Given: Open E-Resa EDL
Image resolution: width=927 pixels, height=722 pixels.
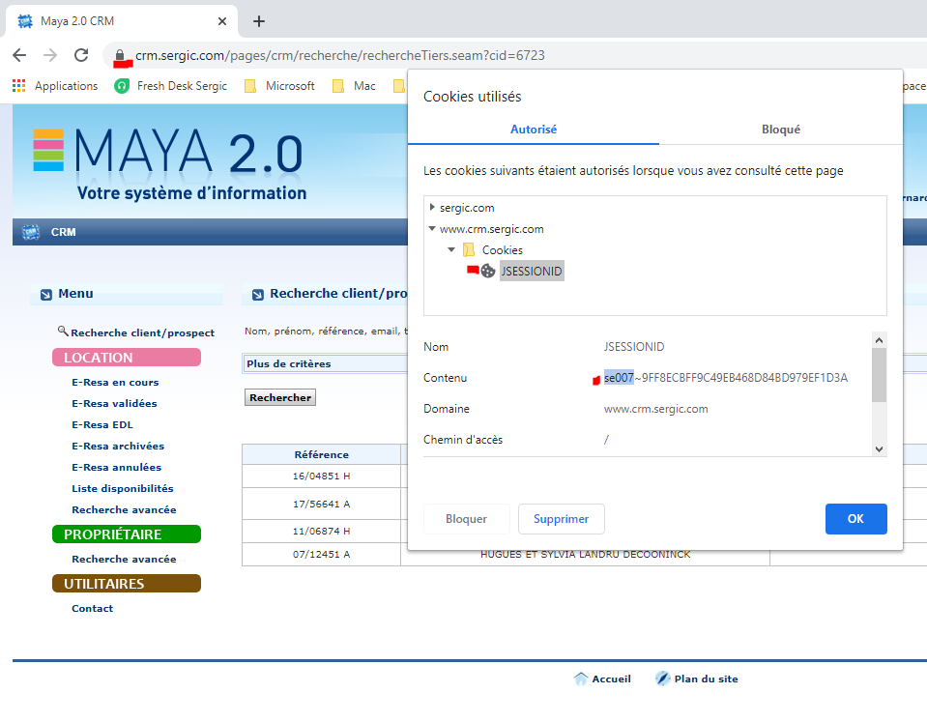Looking at the screenshot, I should click(x=102, y=424).
